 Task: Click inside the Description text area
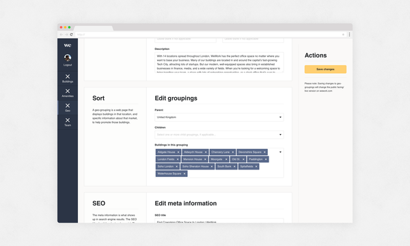[219, 62]
